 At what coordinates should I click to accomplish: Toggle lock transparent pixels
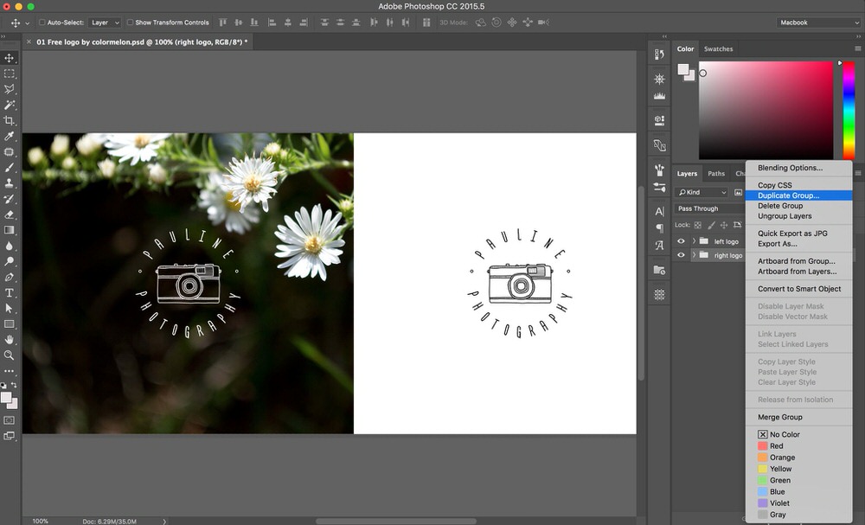(698, 225)
